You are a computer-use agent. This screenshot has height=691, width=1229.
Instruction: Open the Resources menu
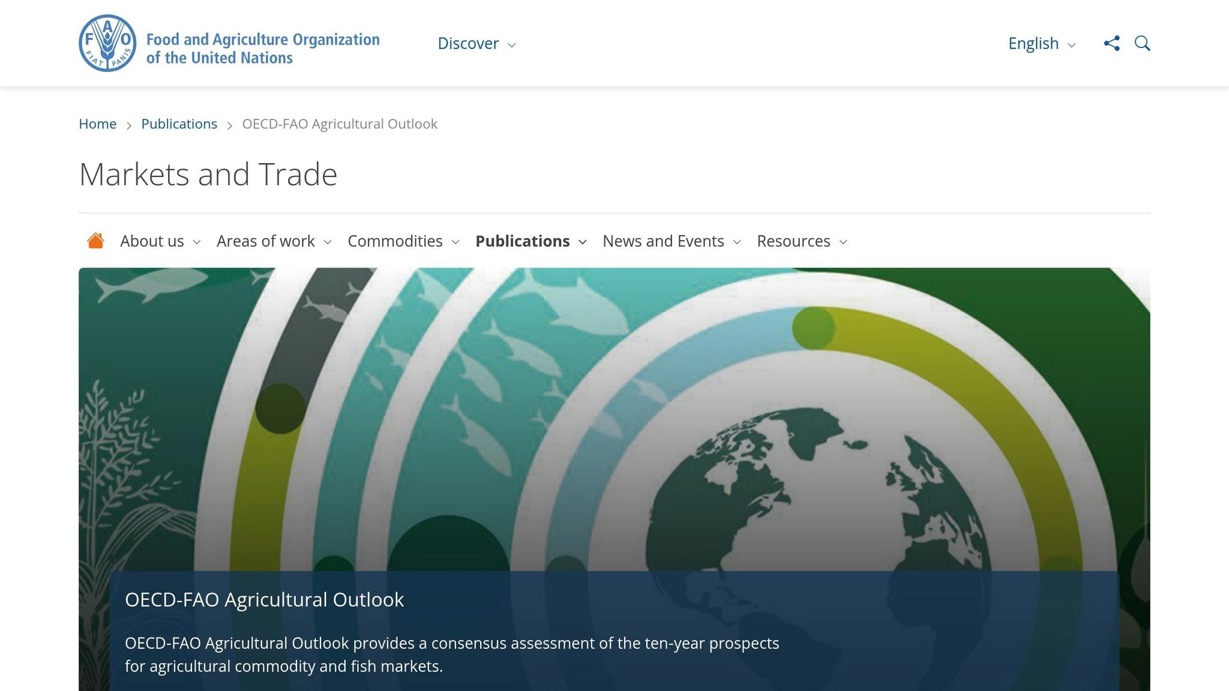tap(802, 241)
